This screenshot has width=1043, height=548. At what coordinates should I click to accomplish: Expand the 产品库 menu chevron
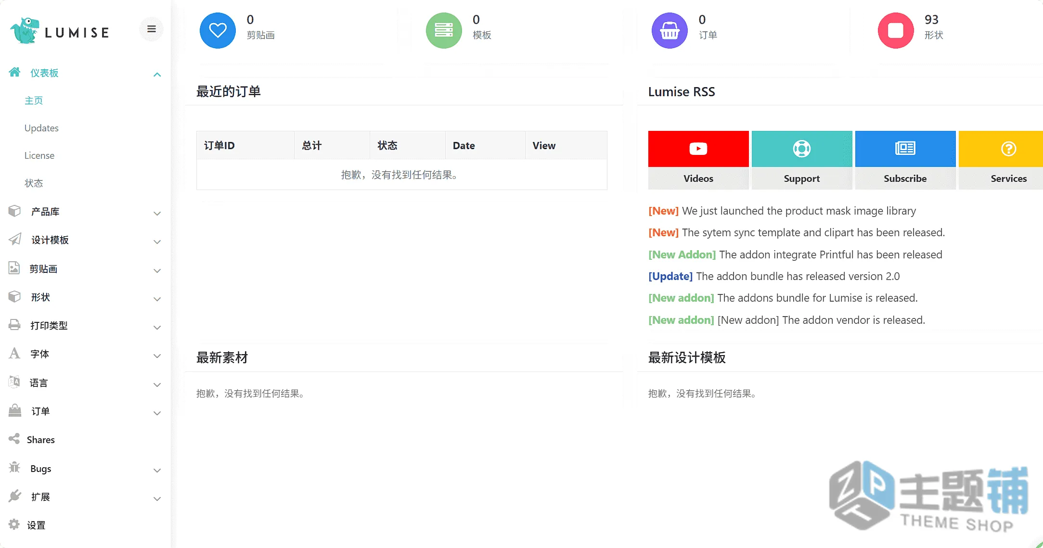tap(157, 213)
